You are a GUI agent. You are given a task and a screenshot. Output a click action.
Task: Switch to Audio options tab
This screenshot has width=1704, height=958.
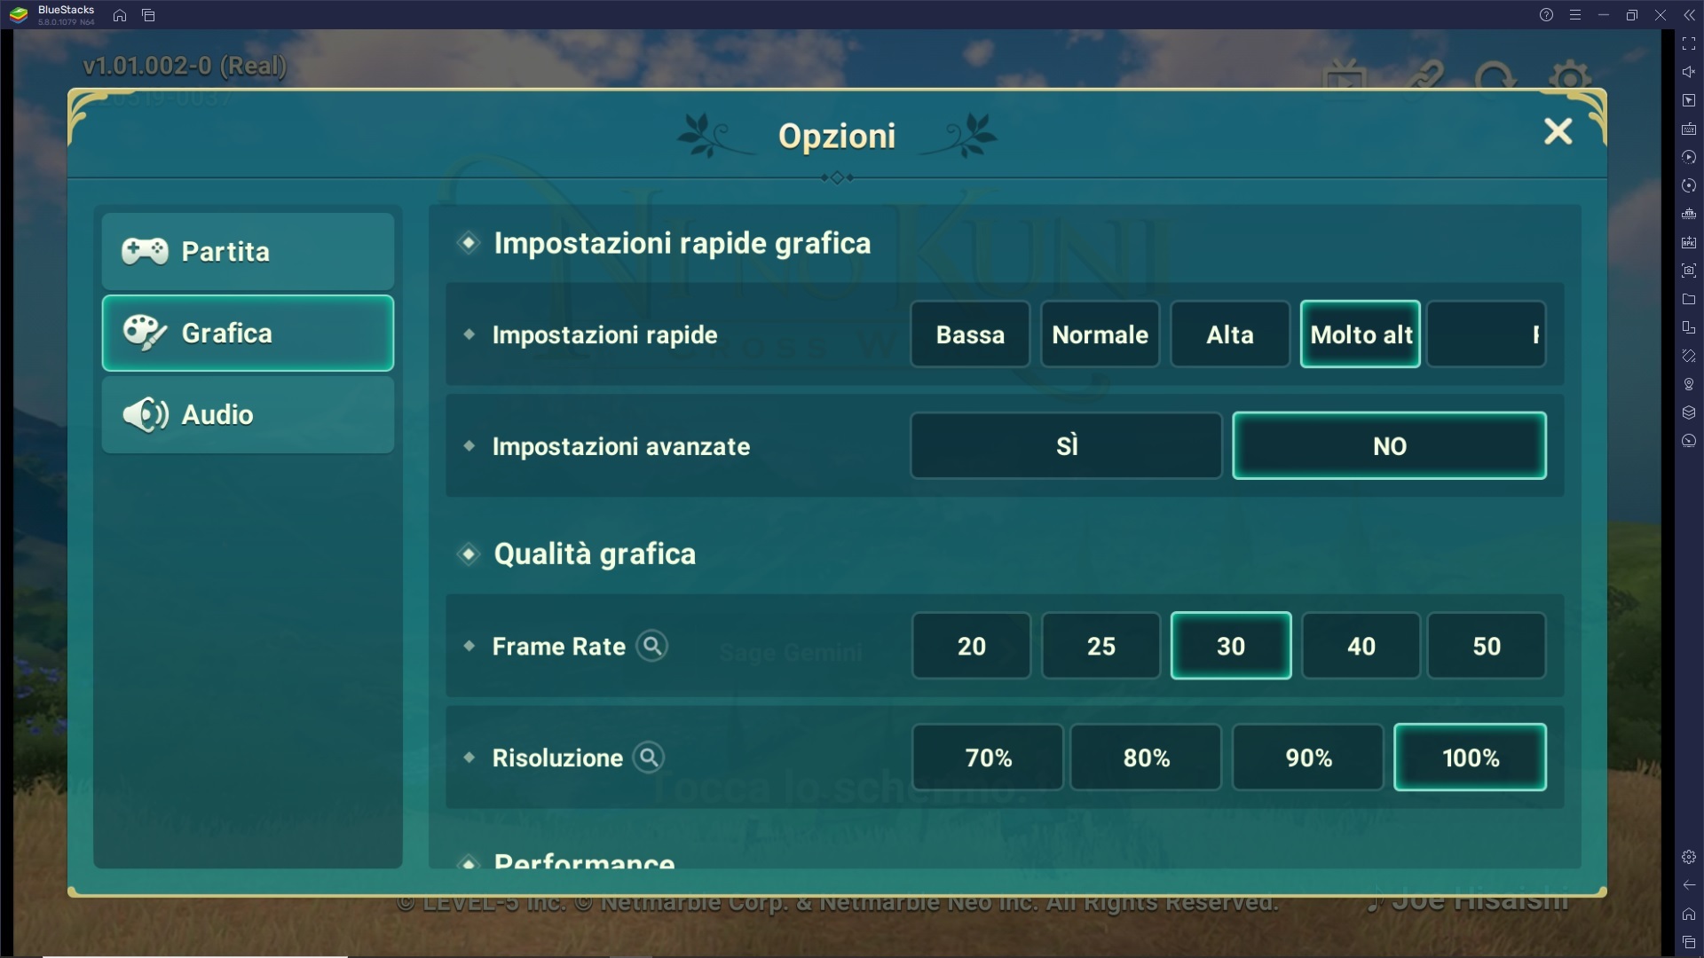coord(247,414)
